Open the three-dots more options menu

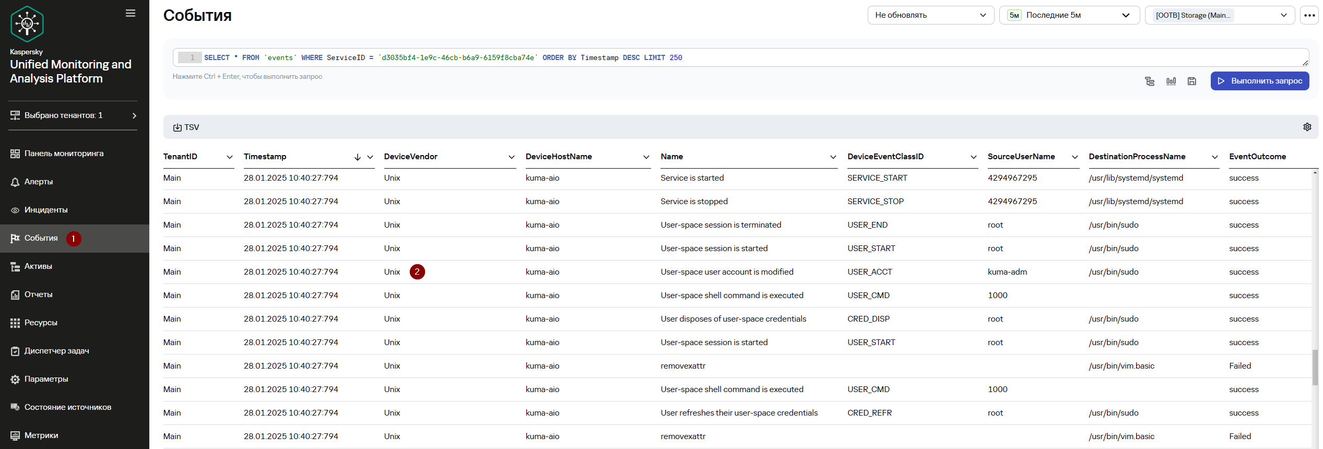(x=1309, y=15)
